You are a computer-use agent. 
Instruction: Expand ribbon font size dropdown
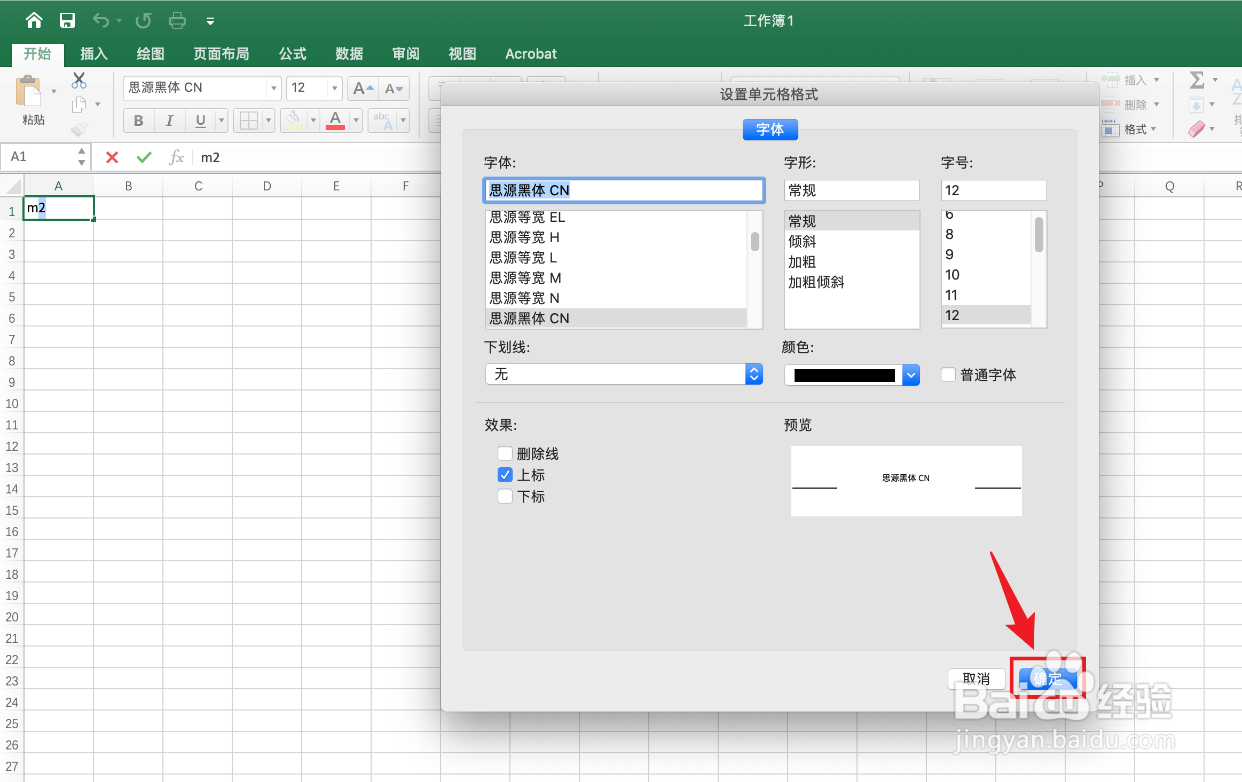click(335, 88)
